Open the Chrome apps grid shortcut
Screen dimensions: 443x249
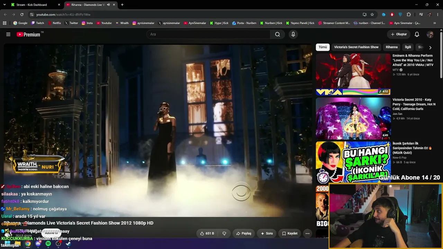(x=4, y=23)
